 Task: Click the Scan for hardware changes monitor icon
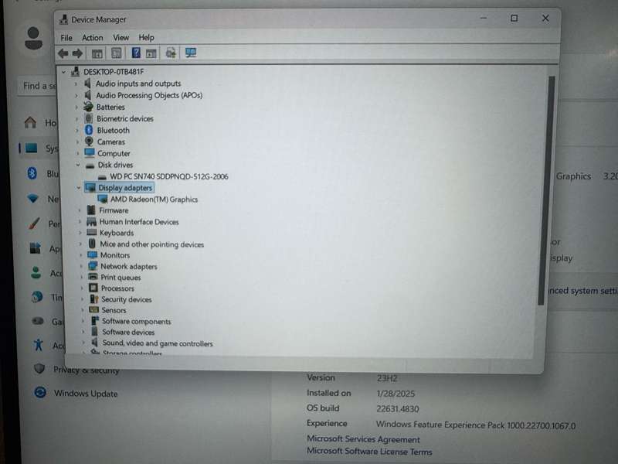191,53
